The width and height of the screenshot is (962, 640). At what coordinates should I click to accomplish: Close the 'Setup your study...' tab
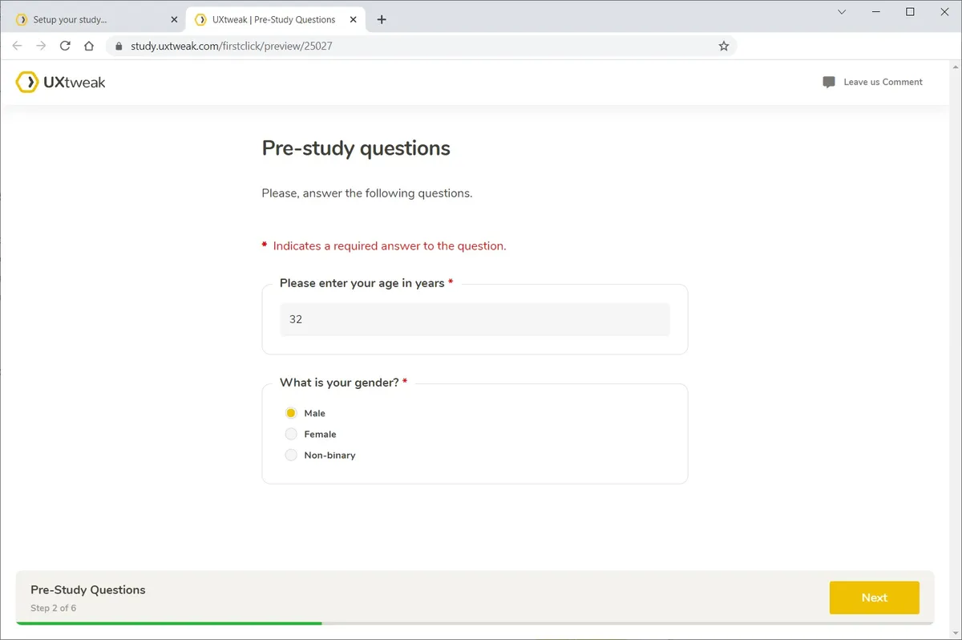click(x=174, y=19)
